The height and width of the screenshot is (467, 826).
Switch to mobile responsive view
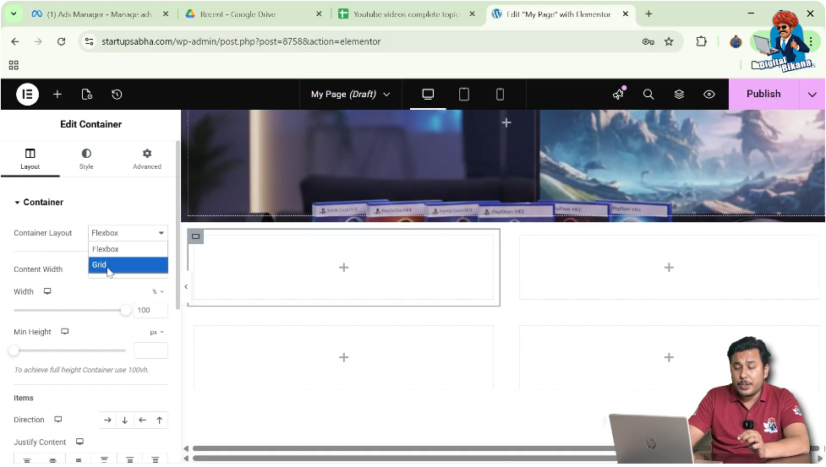500,94
